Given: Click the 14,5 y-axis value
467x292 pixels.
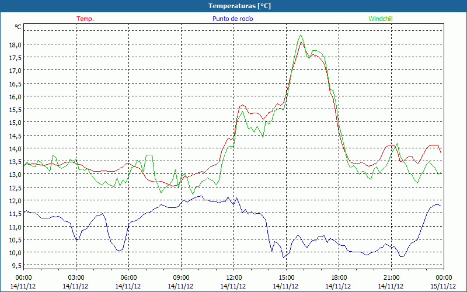Looking at the screenshot, I should coord(16,135).
